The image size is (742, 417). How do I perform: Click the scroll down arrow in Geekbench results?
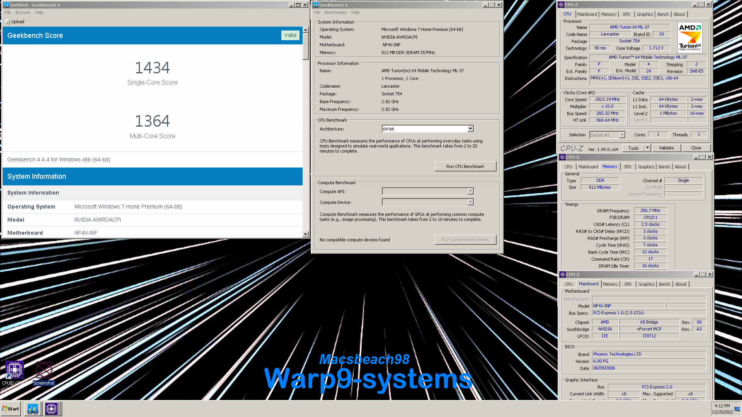[306, 234]
